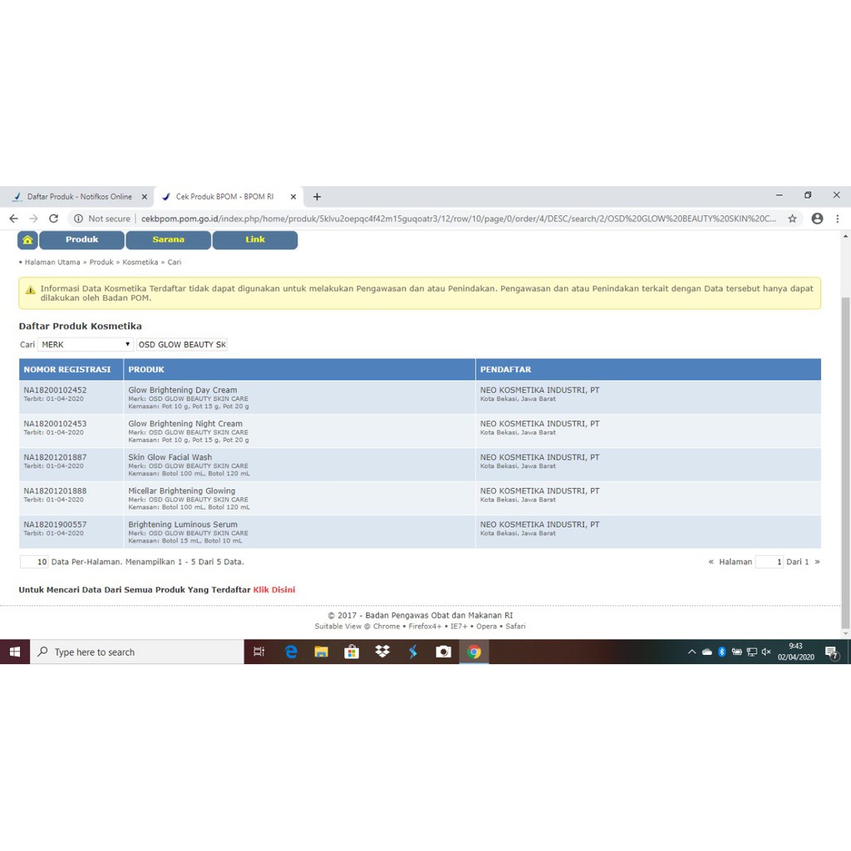Open a new browser tab
851x851 pixels.
(x=317, y=197)
